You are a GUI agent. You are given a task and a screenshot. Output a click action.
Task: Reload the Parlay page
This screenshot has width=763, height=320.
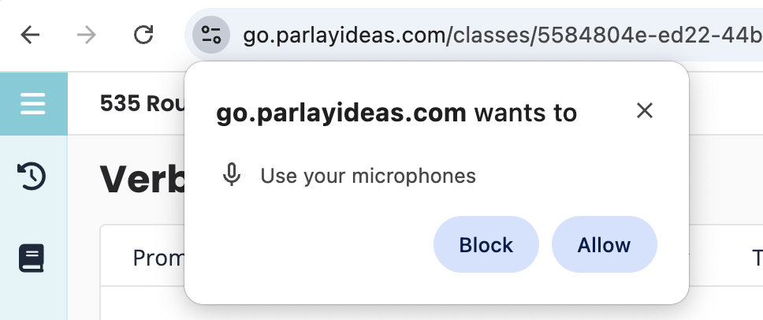pos(143,35)
